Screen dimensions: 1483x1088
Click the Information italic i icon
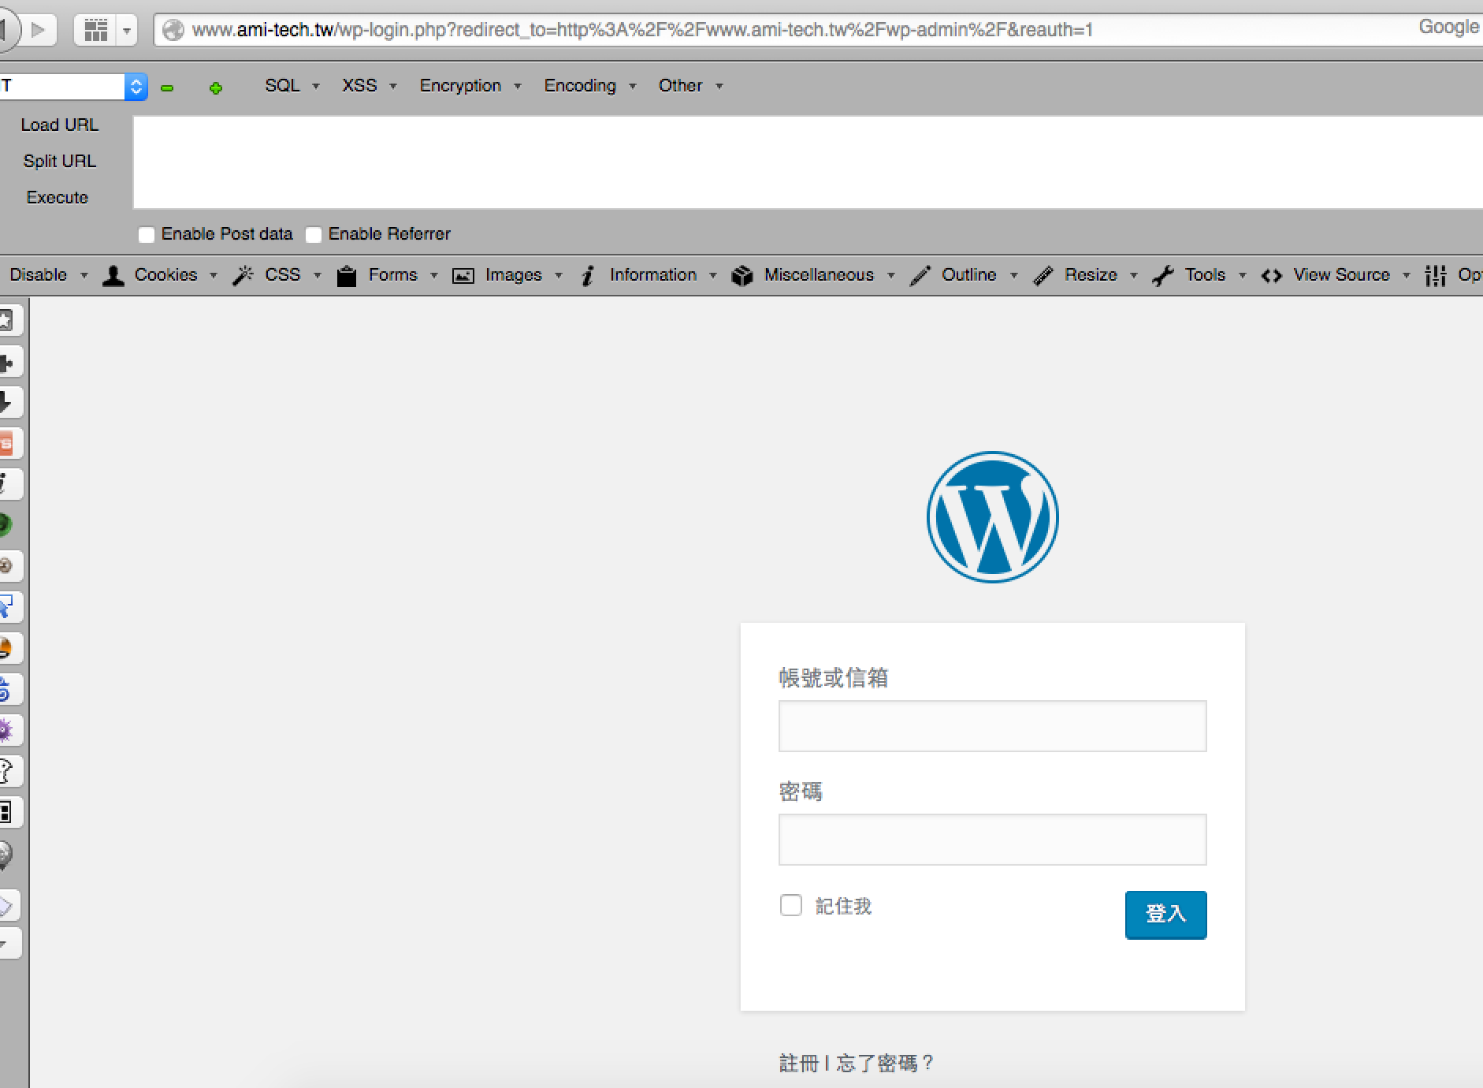pos(588,275)
